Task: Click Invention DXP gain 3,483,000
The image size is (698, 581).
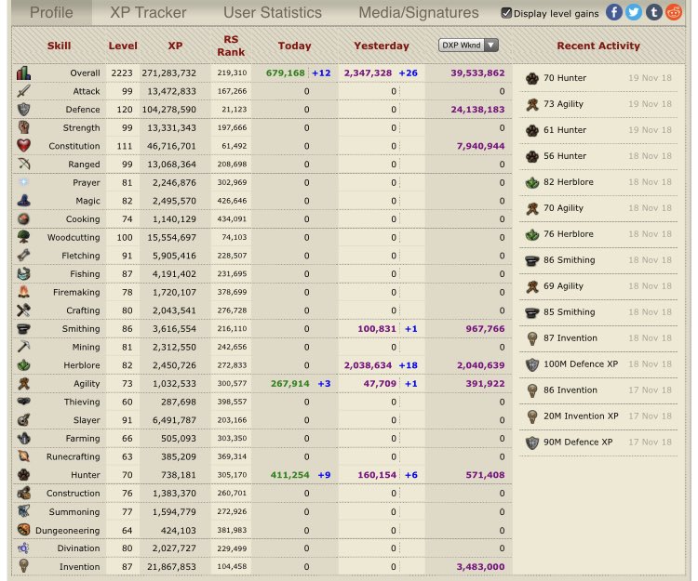Action: 480,566
